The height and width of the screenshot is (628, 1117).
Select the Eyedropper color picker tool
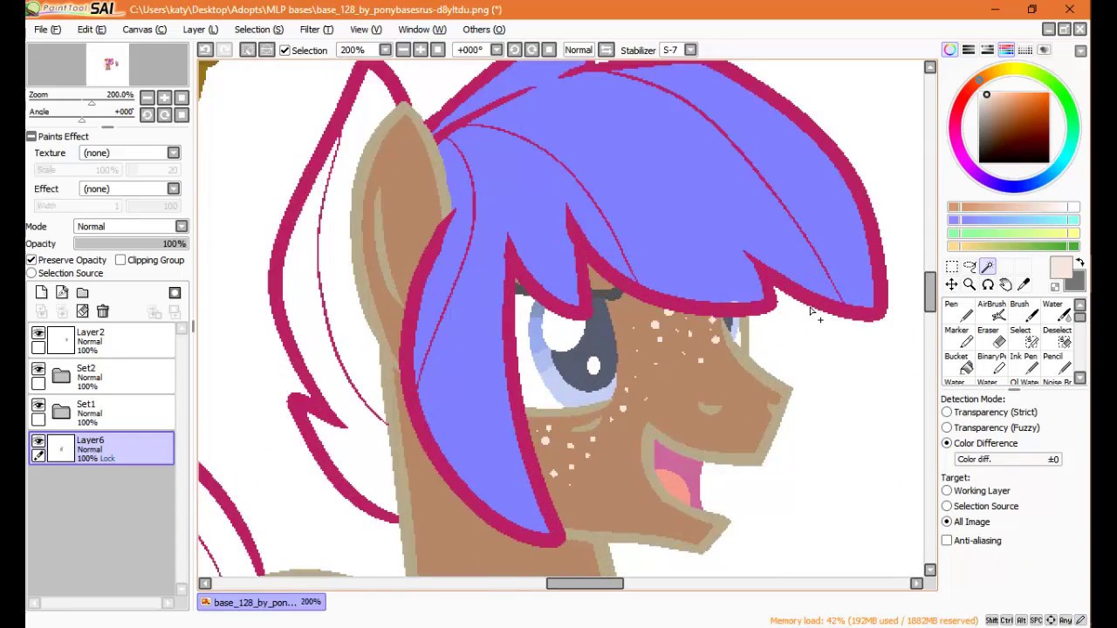click(x=1024, y=284)
